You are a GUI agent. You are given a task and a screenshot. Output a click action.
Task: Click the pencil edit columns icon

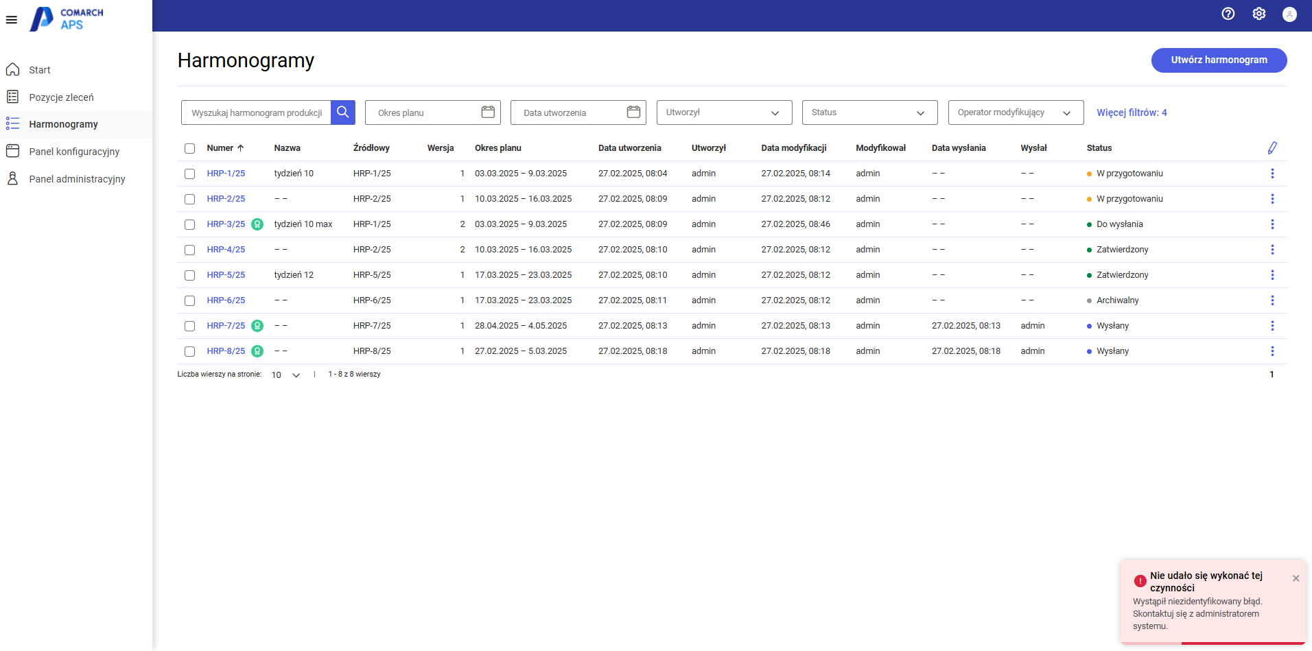(1272, 148)
